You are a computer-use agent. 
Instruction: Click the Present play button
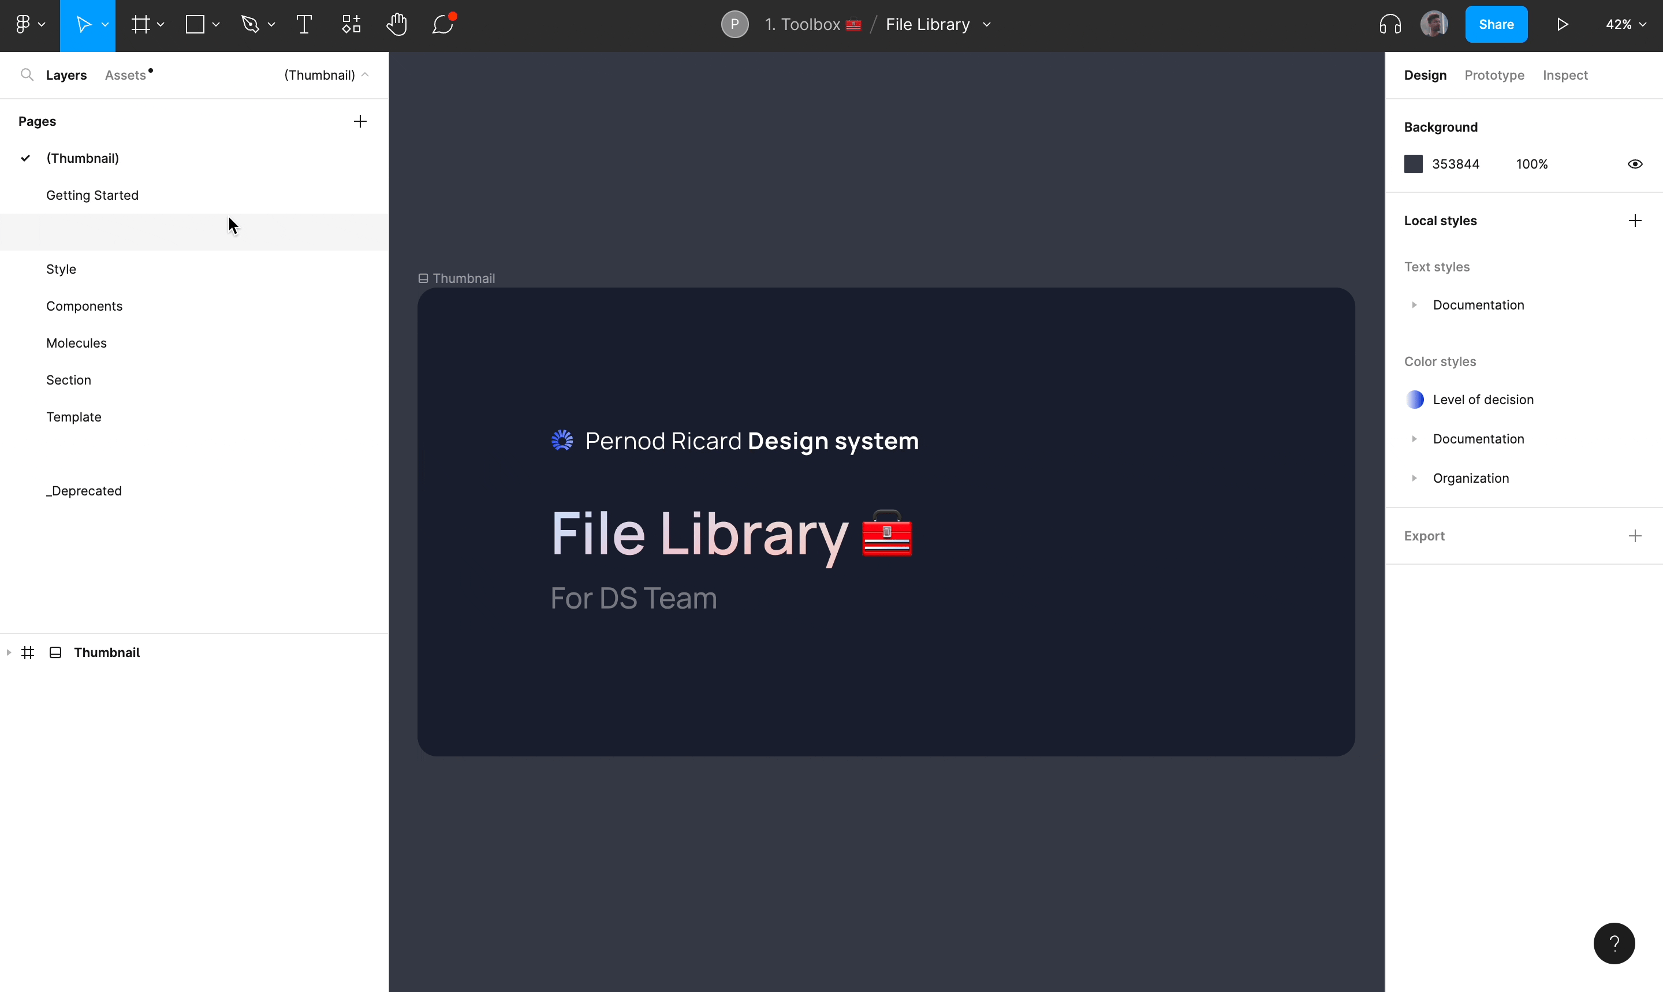pos(1562,25)
